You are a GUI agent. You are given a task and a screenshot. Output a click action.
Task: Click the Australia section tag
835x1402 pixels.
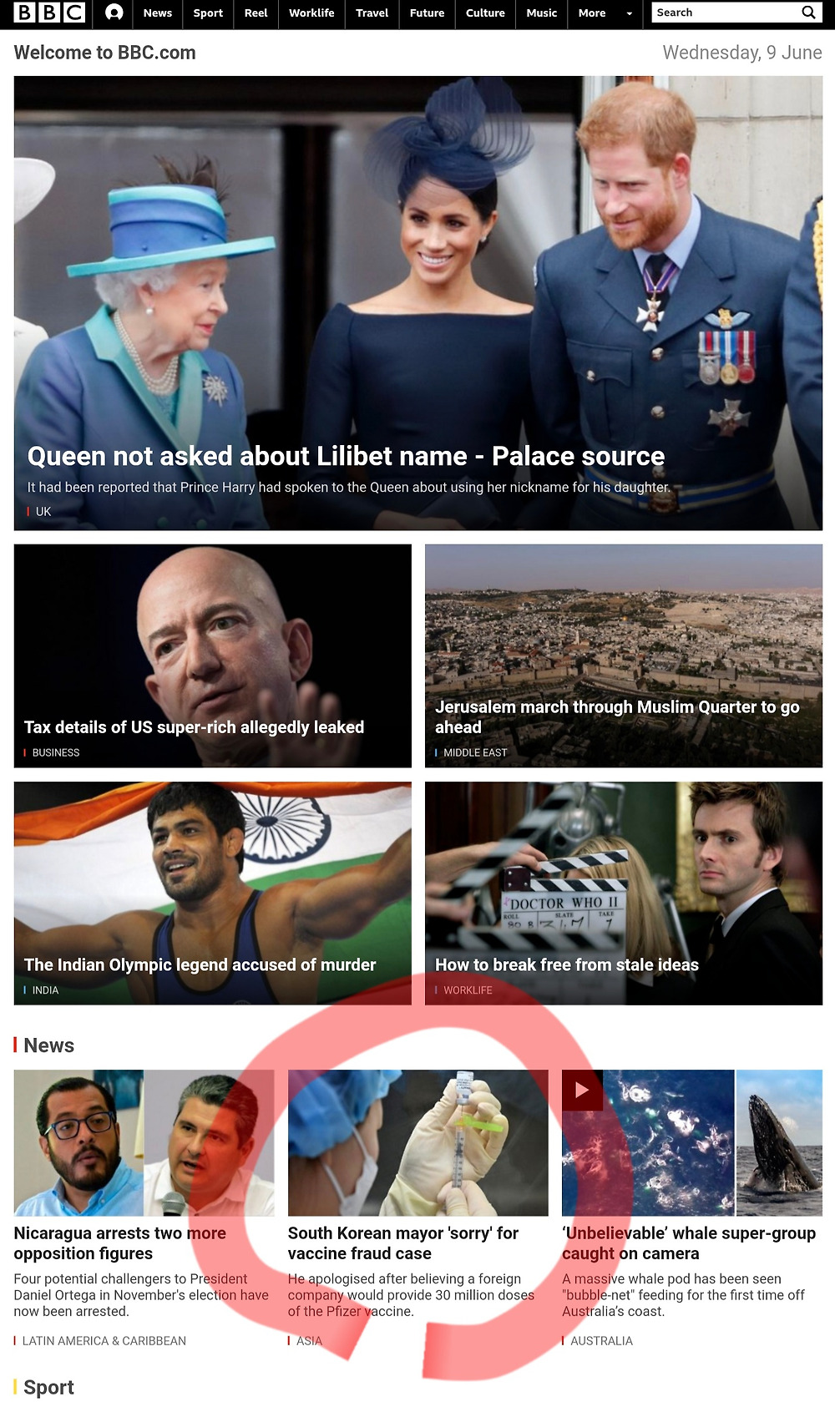[x=601, y=1341]
